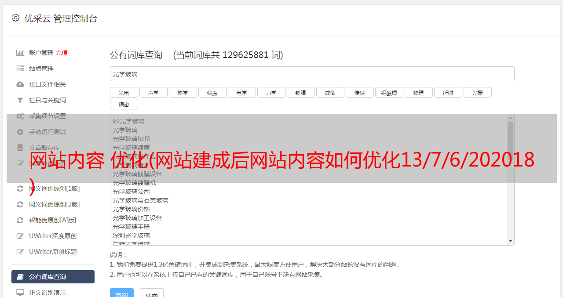
Task: Open 智能伪原创[AI版] in the sidebar
Action: pos(53,220)
